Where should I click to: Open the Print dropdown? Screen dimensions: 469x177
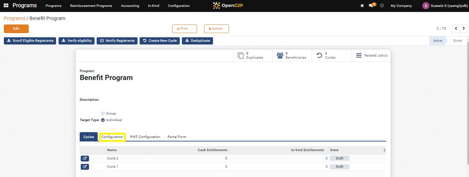pos(184,29)
